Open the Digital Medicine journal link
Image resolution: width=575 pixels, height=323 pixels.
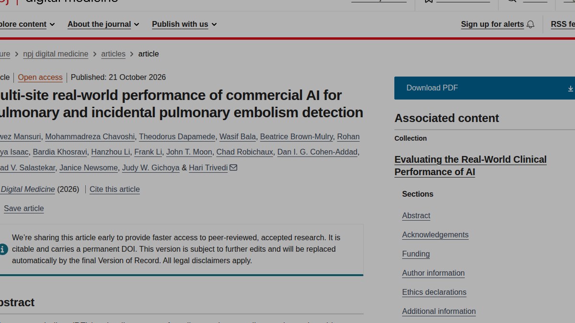coord(27,189)
